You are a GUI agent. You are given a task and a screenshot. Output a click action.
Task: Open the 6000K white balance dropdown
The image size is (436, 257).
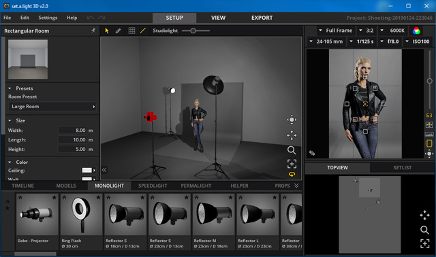(392, 31)
